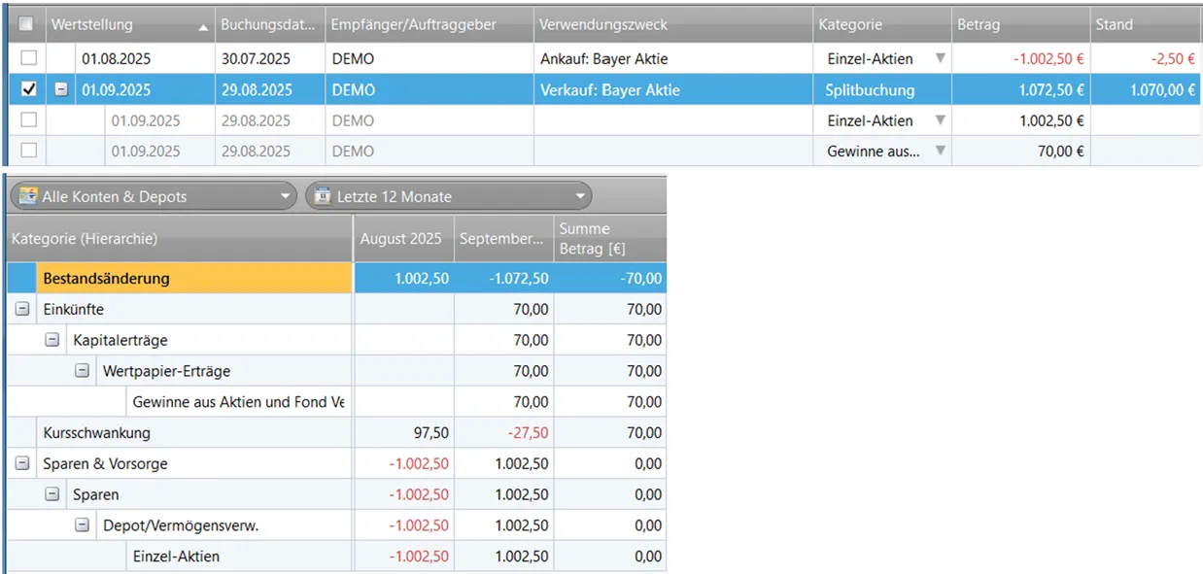Open category dropdown for Gewinne aus... row
The width and height of the screenshot is (1203, 574).
(939, 151)
